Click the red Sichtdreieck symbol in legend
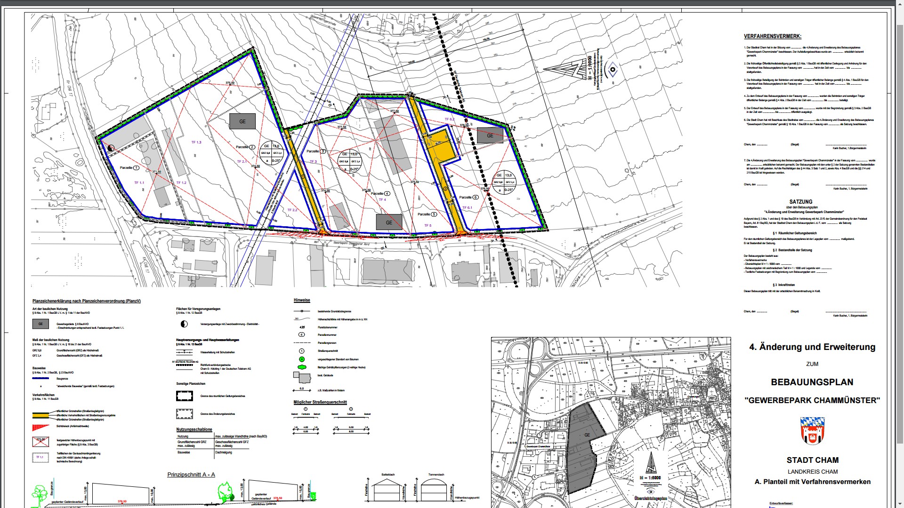Viewport: 904px width, 508px height. tap(40, 427)
